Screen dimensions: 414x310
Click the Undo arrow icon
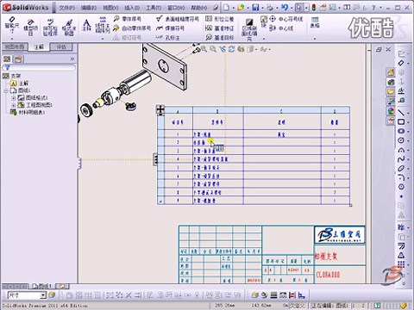[x=285, y=7]
